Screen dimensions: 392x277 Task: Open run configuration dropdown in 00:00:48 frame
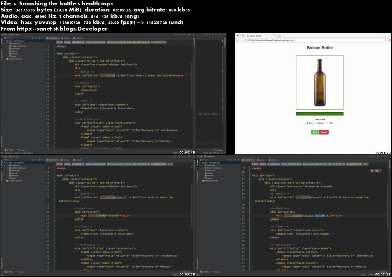[x=175, y=34]
